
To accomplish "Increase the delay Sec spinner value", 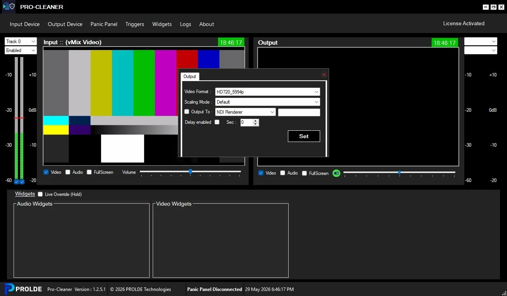I will [256, 121].
